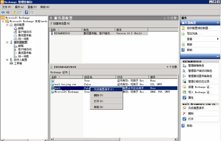This screenshot has height=141, width=221.
Task: Select 收件人配置 tree node
Action: point(20,60)
